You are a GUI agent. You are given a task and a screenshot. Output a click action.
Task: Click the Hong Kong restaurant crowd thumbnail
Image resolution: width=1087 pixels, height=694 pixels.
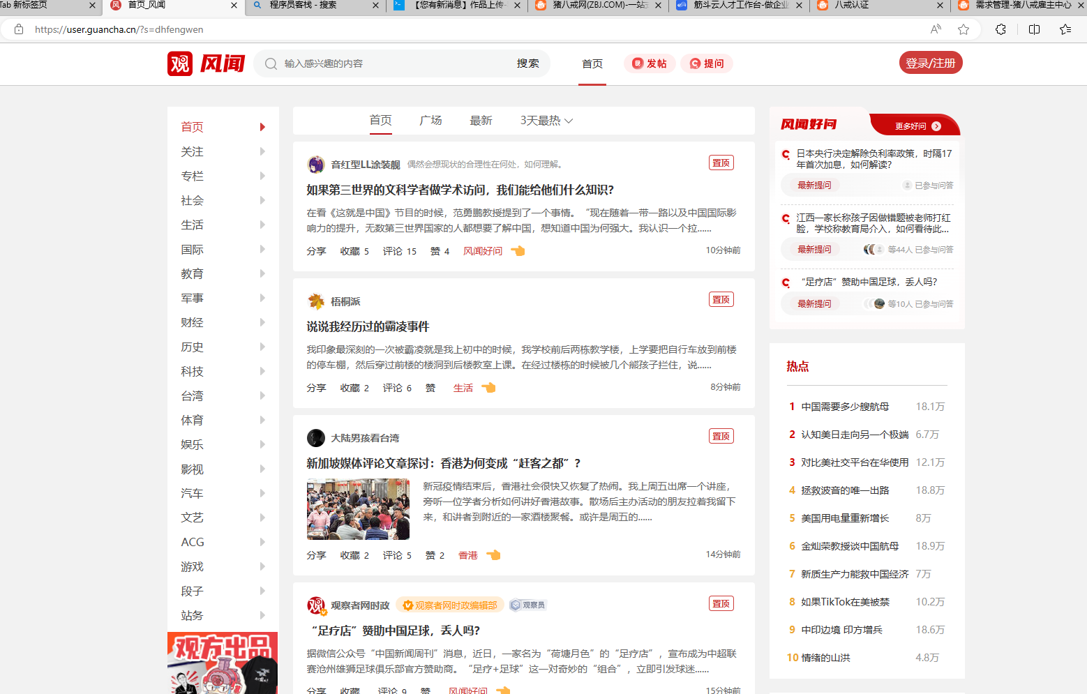[358, 509]
